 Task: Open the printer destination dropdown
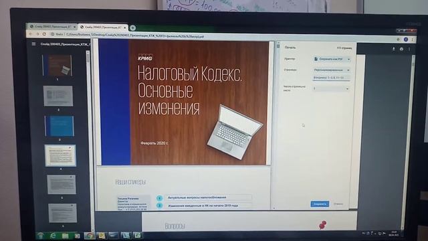click(332, 59)
